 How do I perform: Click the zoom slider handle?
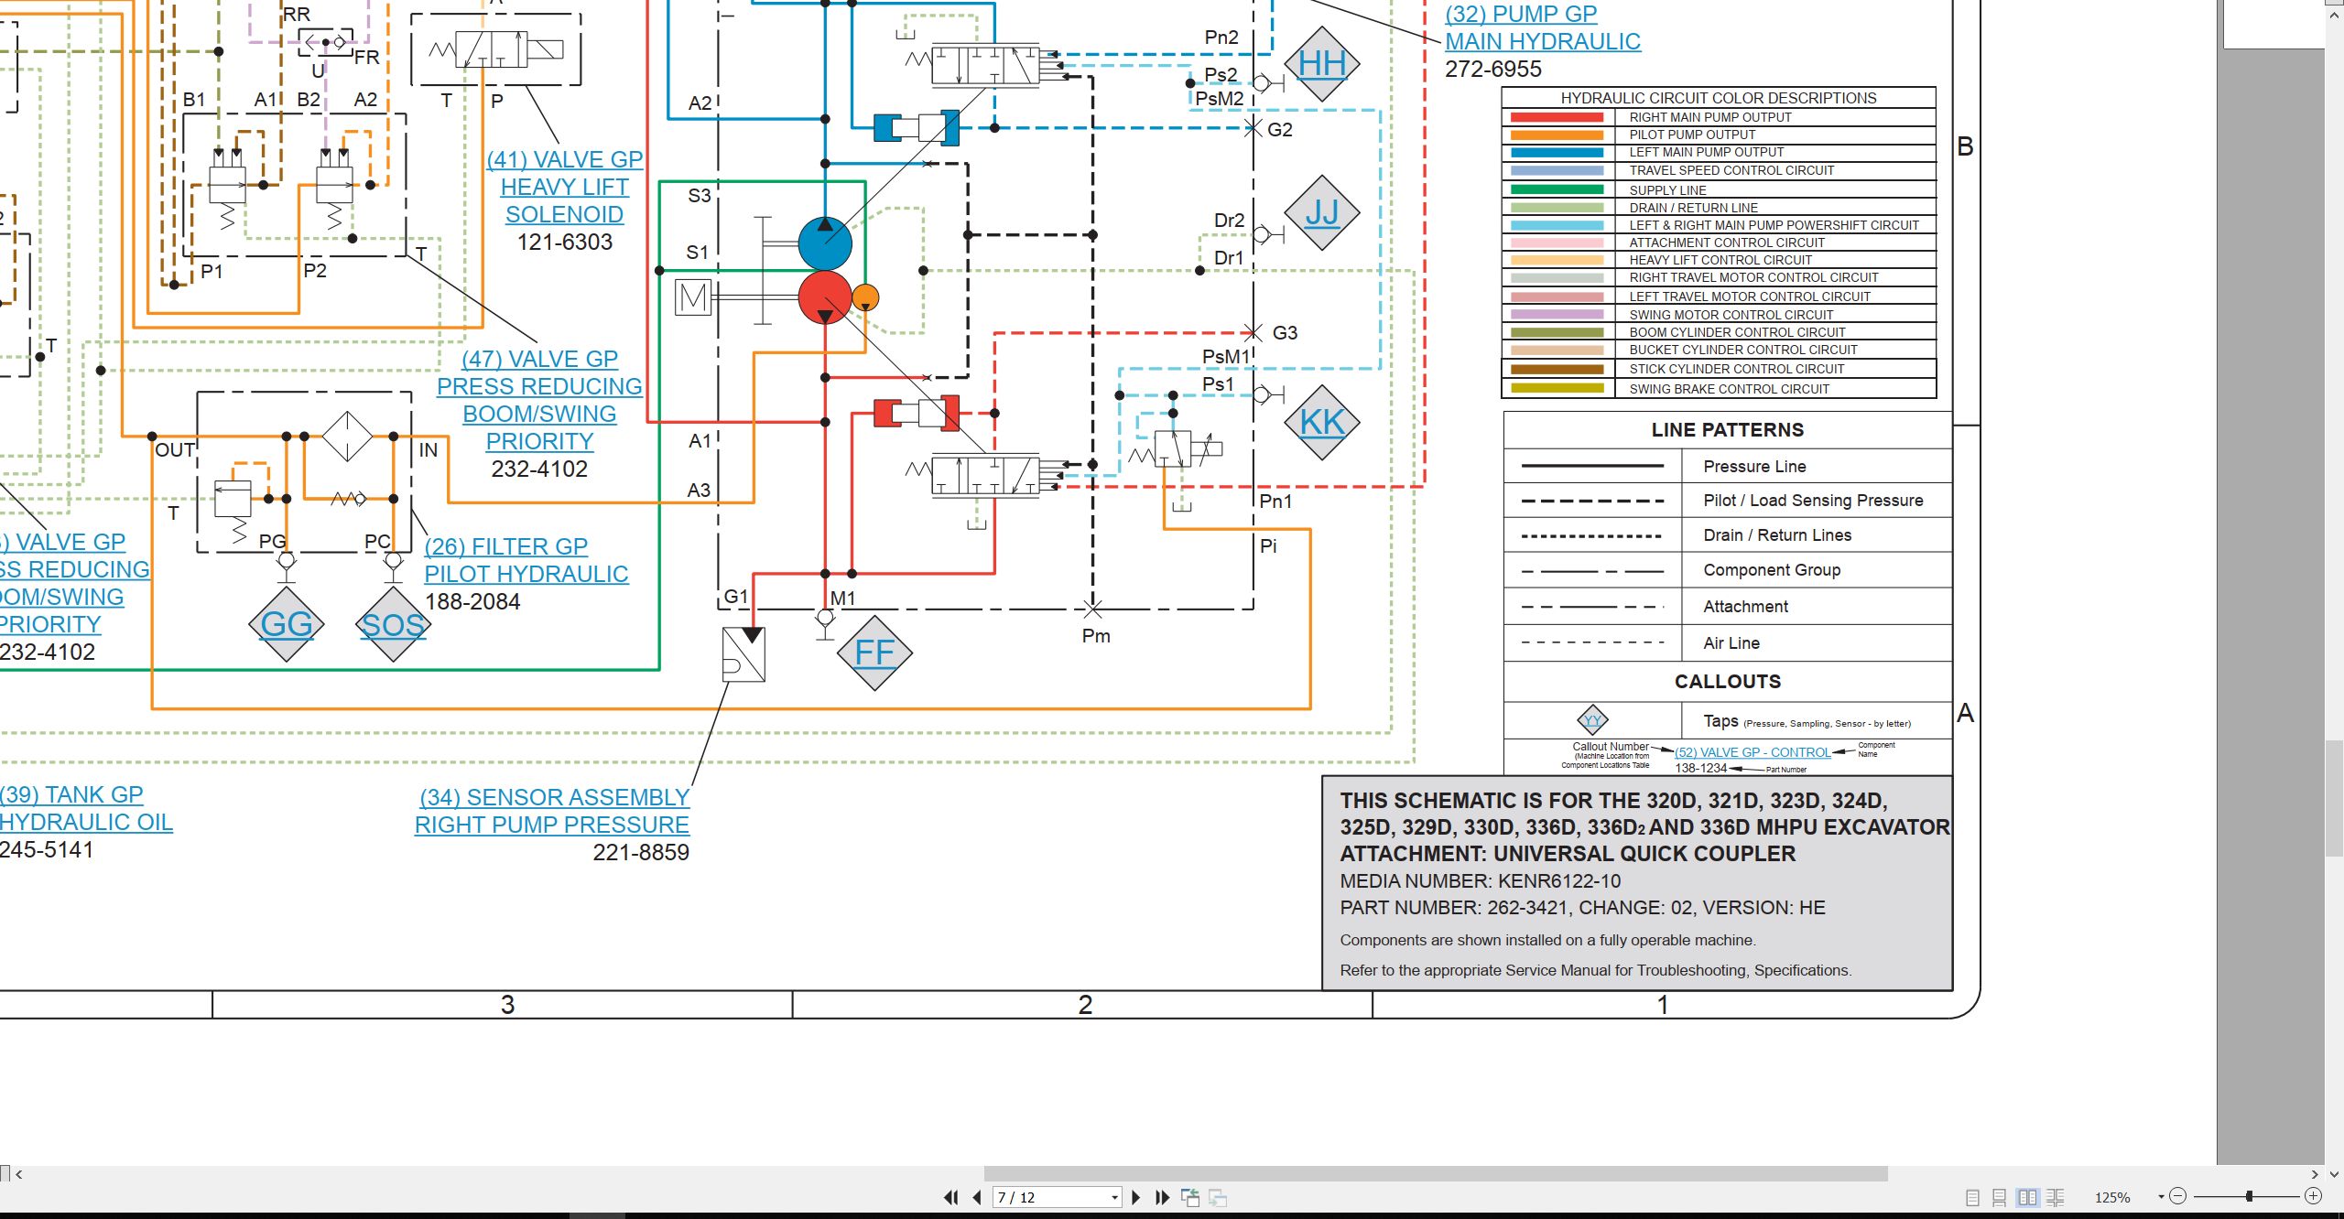point(2249,1196)
